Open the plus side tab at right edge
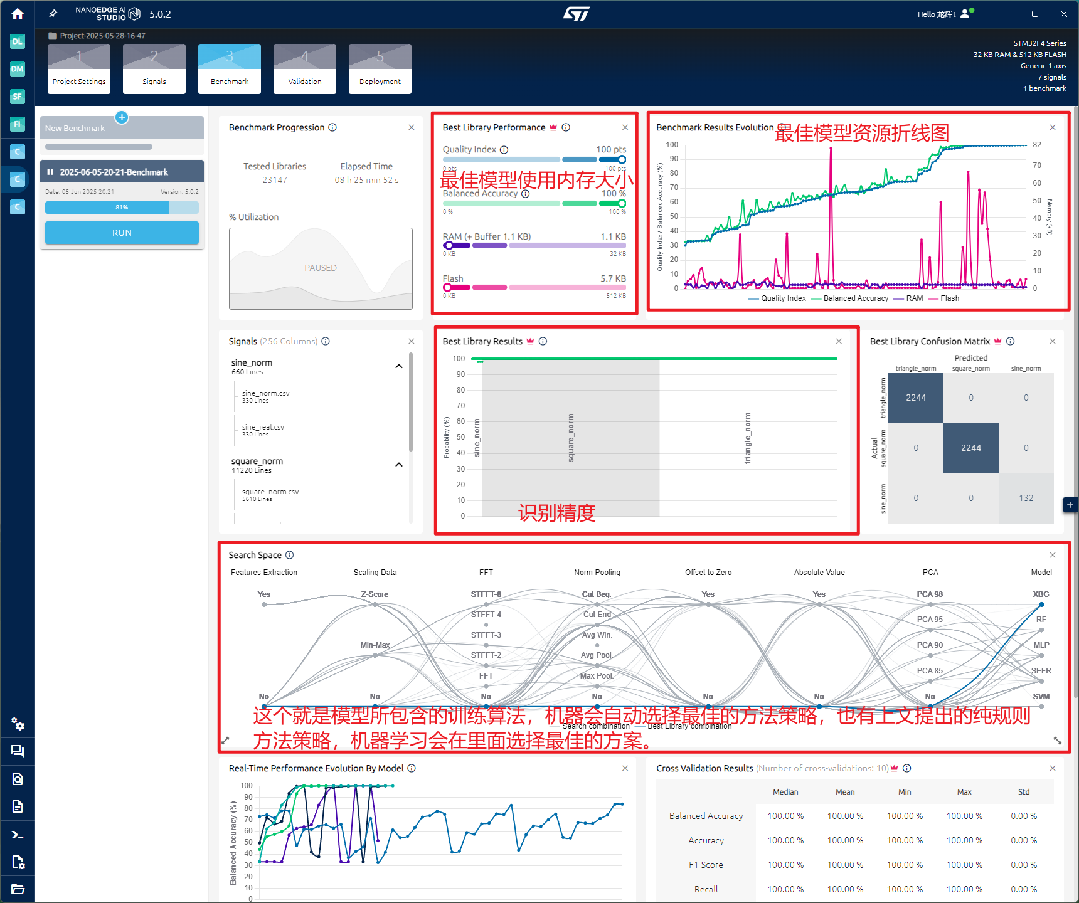Viewport: 1079px width, 903px height. (x=1070, y=505)
